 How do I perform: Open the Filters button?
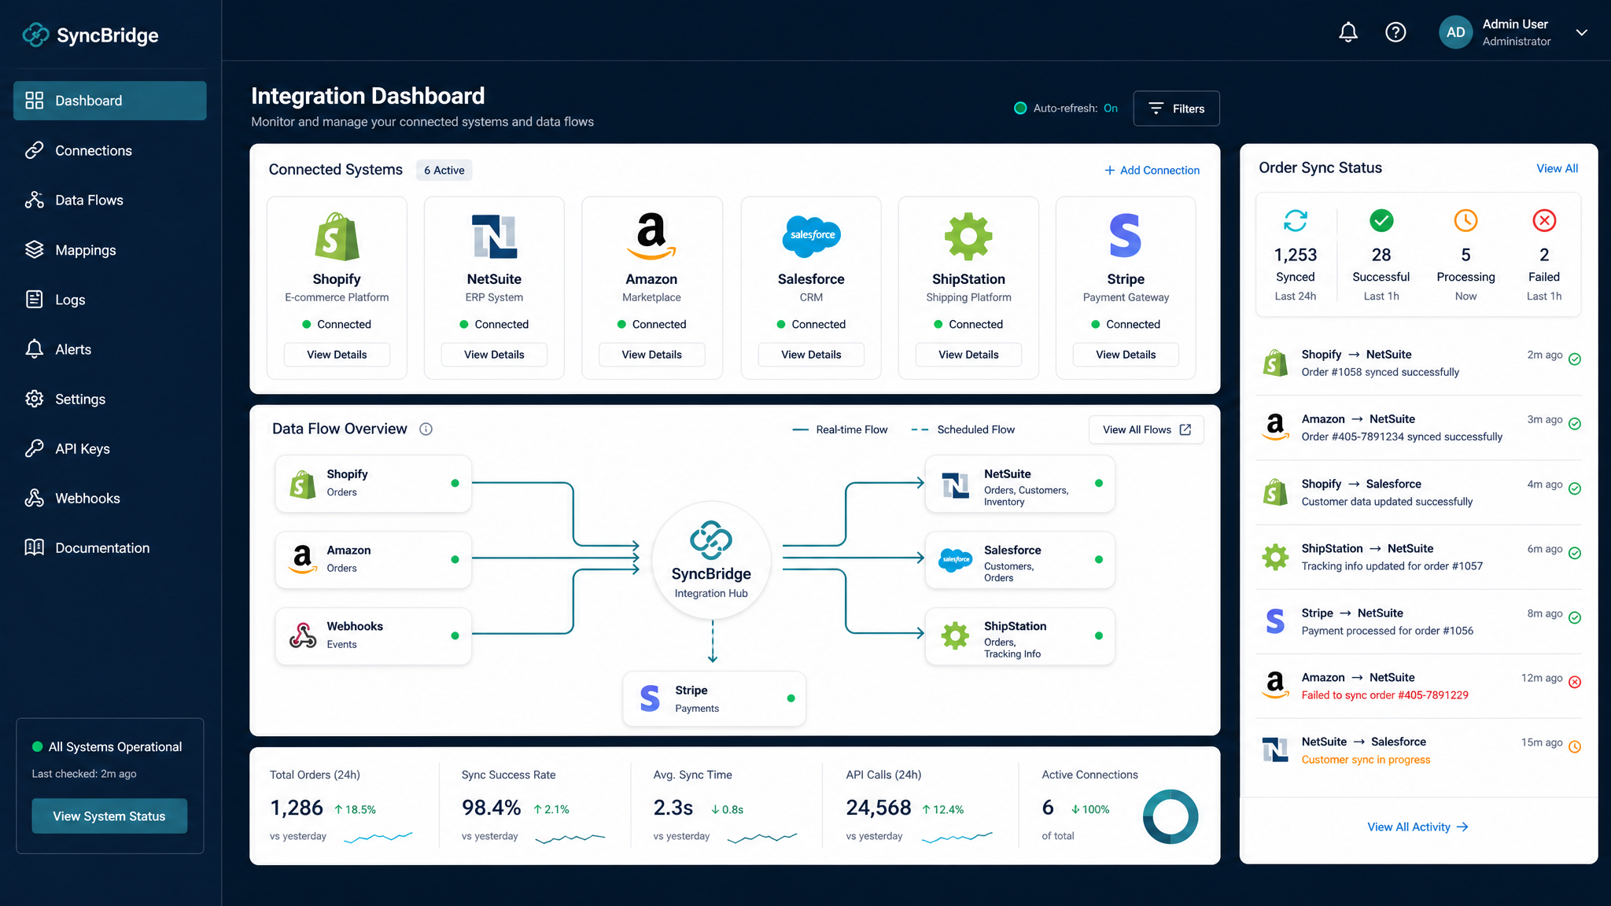[1176, 109]
